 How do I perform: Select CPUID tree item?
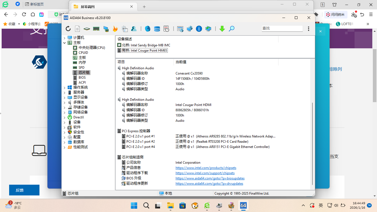pyautogui.click(x=83, y=52)
